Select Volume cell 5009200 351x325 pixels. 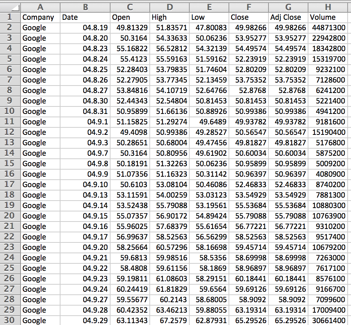328,164
